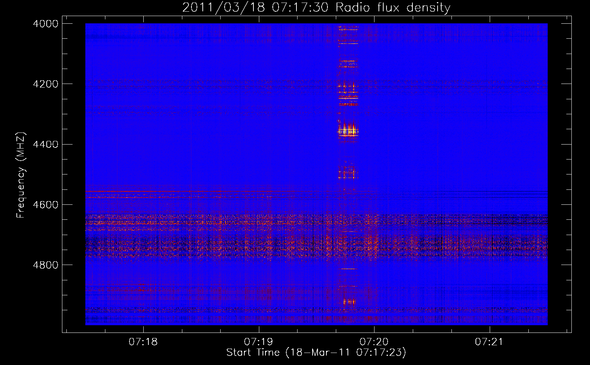Click the 4200 frequency tick label
Viewport: 590px width, 365px height.
[x=46, y=84]
